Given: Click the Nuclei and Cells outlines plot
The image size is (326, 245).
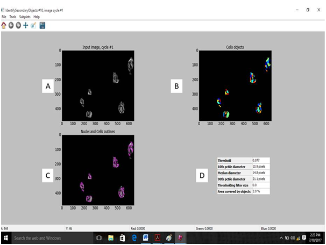Looking at the screenshot, I should click(x=98, y=170).
